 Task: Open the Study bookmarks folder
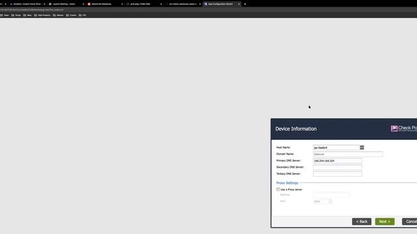pos(16,15)
